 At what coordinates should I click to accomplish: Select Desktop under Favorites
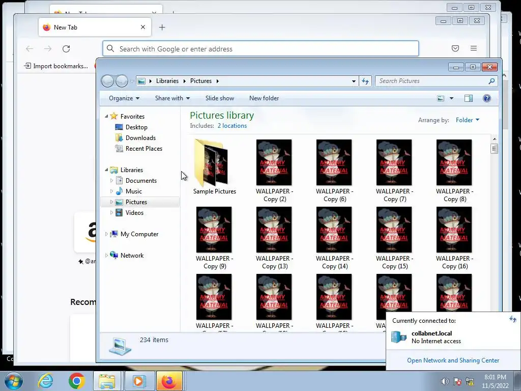(x=136, y=127)
